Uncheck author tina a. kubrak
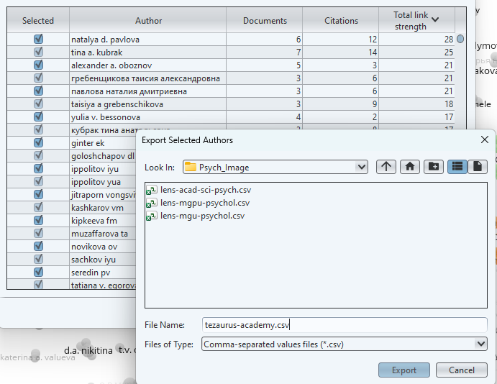This screenshot has height=384, width=497. (x=38, y=52)
